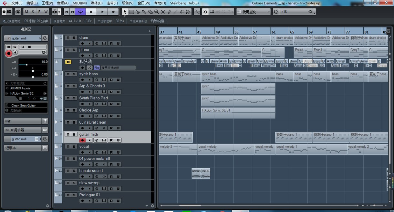Expand the hanabi sound track
This screenshot has width=394, height=212.
[57, 170]
